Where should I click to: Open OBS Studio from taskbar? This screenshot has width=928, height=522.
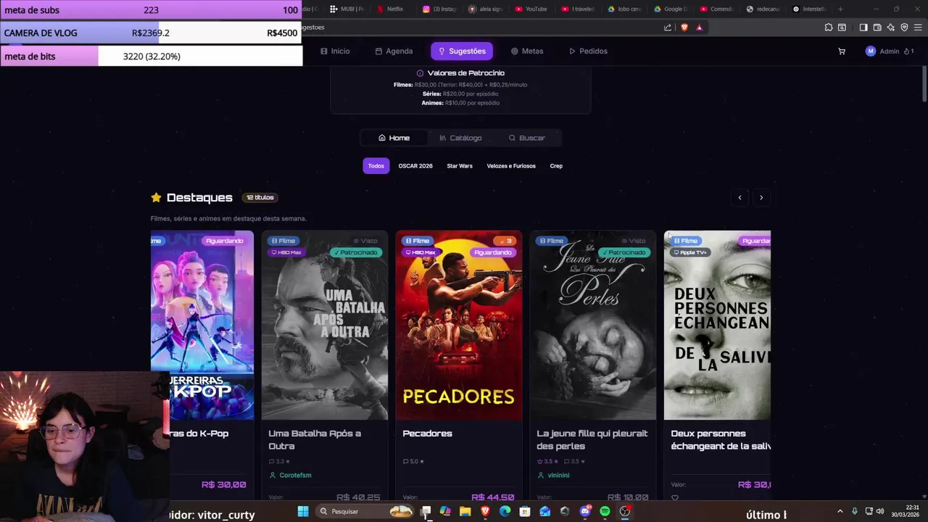625,511
